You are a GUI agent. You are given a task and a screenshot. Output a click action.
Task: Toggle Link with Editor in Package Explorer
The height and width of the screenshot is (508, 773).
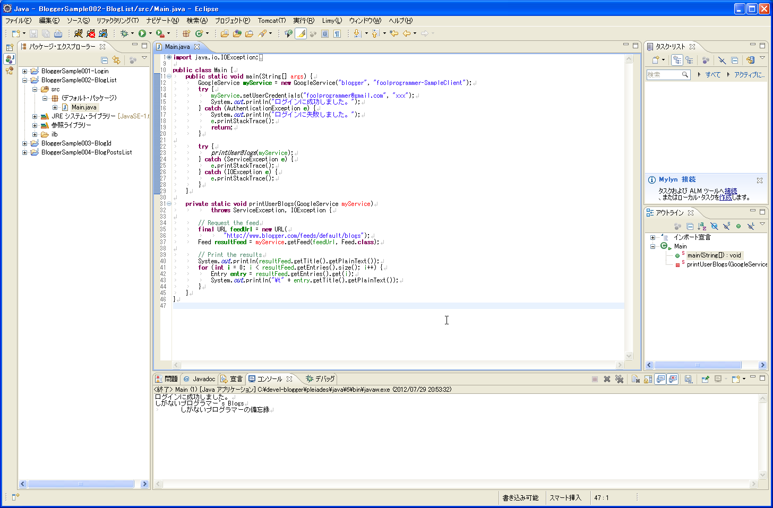[116, 60]
